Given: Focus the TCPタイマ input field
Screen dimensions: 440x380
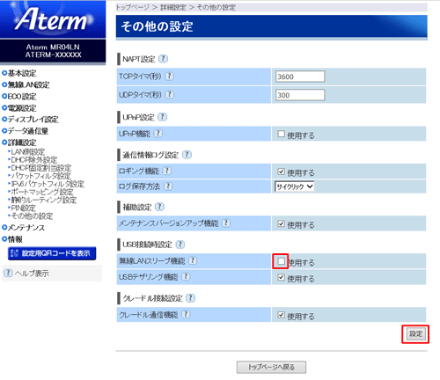Looking at the screenshot, I should click(x=300, y=77).
